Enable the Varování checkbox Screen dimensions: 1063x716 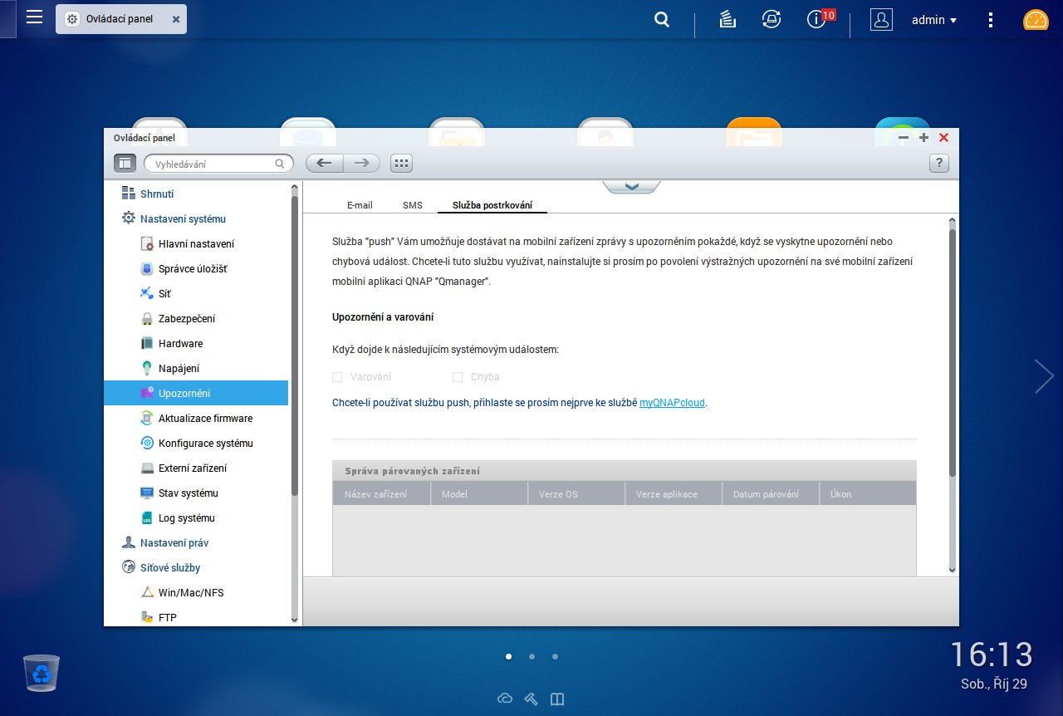pos(337,377)
